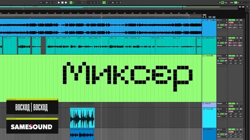Jump to the previous locator

point(203,17)
